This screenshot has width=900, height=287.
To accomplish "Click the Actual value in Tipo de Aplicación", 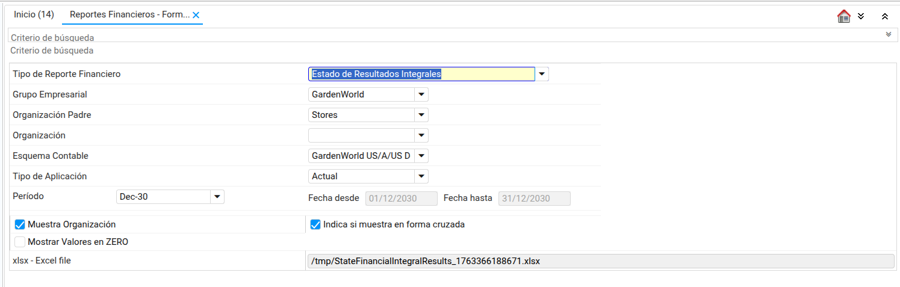I will pyautogui.click(x=324, y=176).
